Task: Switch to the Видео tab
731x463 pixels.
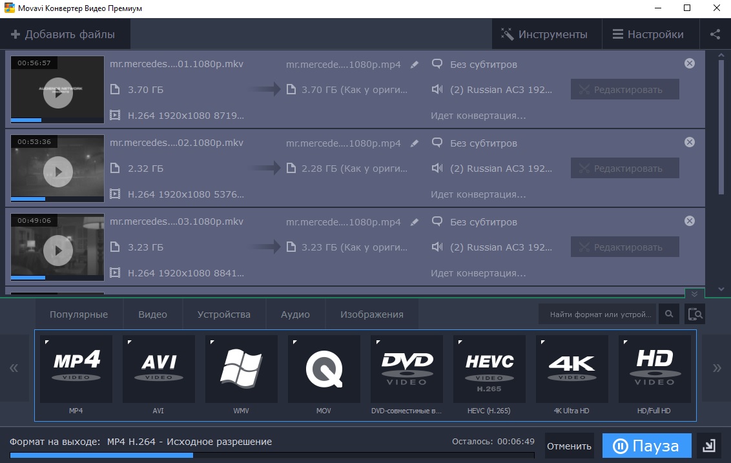Action: pos(153,314)
